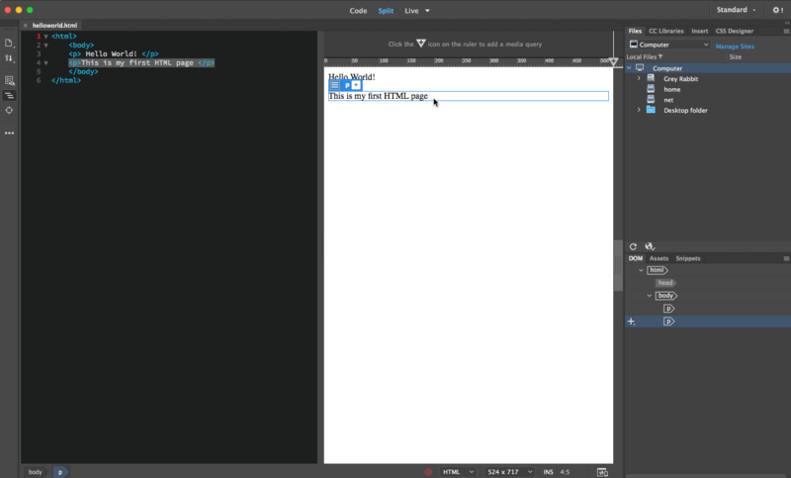
Task: Click the Refresh icon in Files panel
Action: coord(634,246)
